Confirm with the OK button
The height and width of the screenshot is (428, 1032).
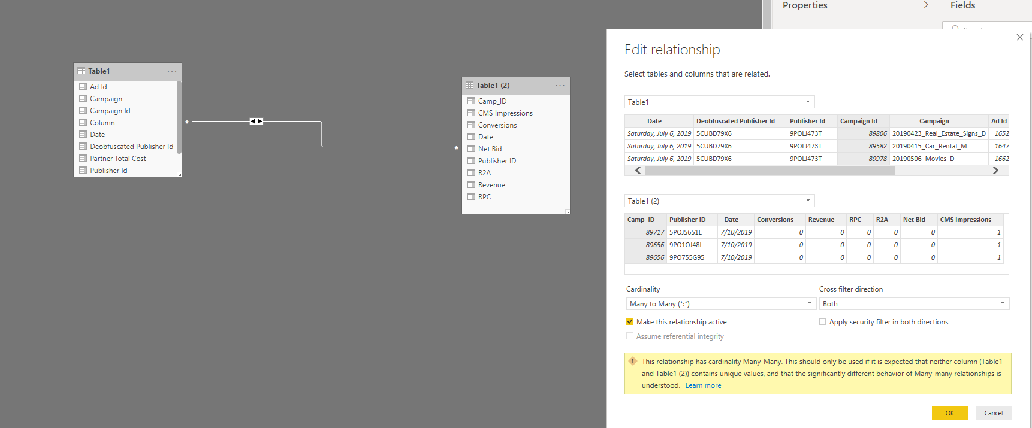pos(950,413)
